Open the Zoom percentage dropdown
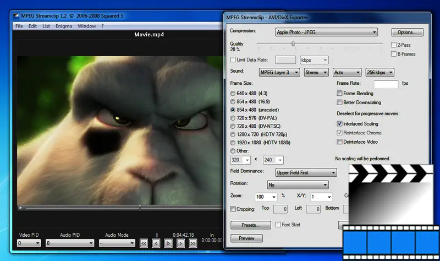This screenshot has height=261, width=440. (266, 197)
